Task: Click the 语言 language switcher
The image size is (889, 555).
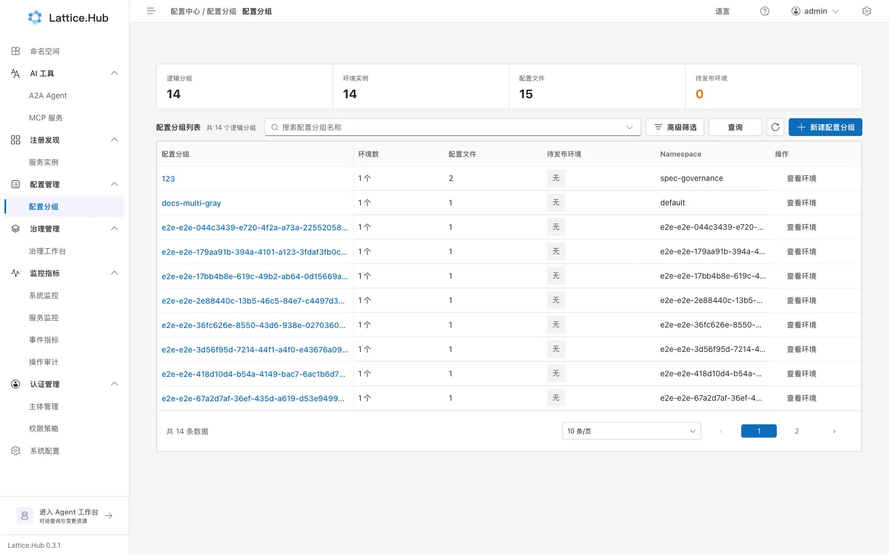Action: (722, 11)
